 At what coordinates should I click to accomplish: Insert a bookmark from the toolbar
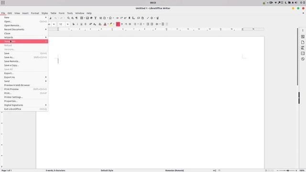click(129, 18)
